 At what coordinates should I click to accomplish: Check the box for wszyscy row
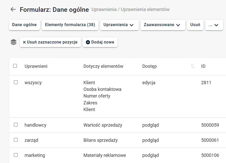[x=16, y=82]
